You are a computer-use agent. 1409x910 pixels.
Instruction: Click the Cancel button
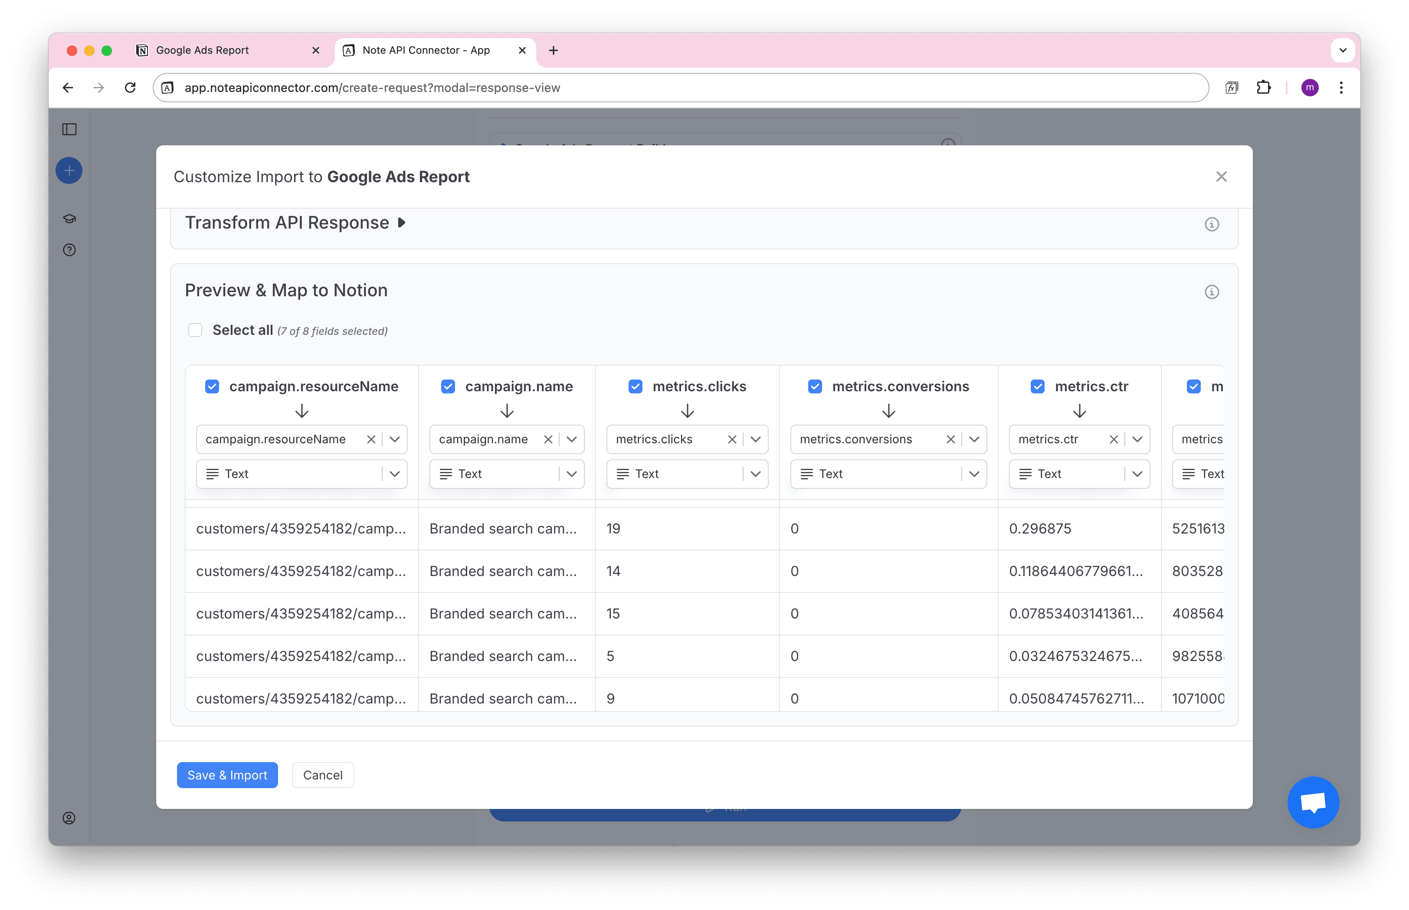[x=323, y=776]
